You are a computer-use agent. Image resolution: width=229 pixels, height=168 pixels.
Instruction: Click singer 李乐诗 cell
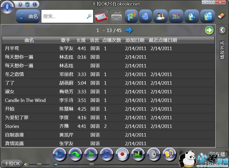point(66,100)
